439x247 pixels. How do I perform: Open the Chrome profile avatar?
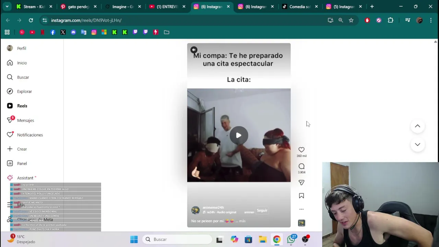pyautogui.click(x=419, y=20)
